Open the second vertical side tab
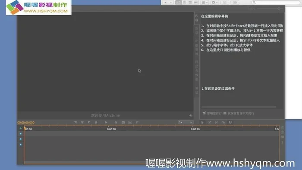The width and height of the screenshot is (302, 170). pyautogui.click(x=197, y=31)
